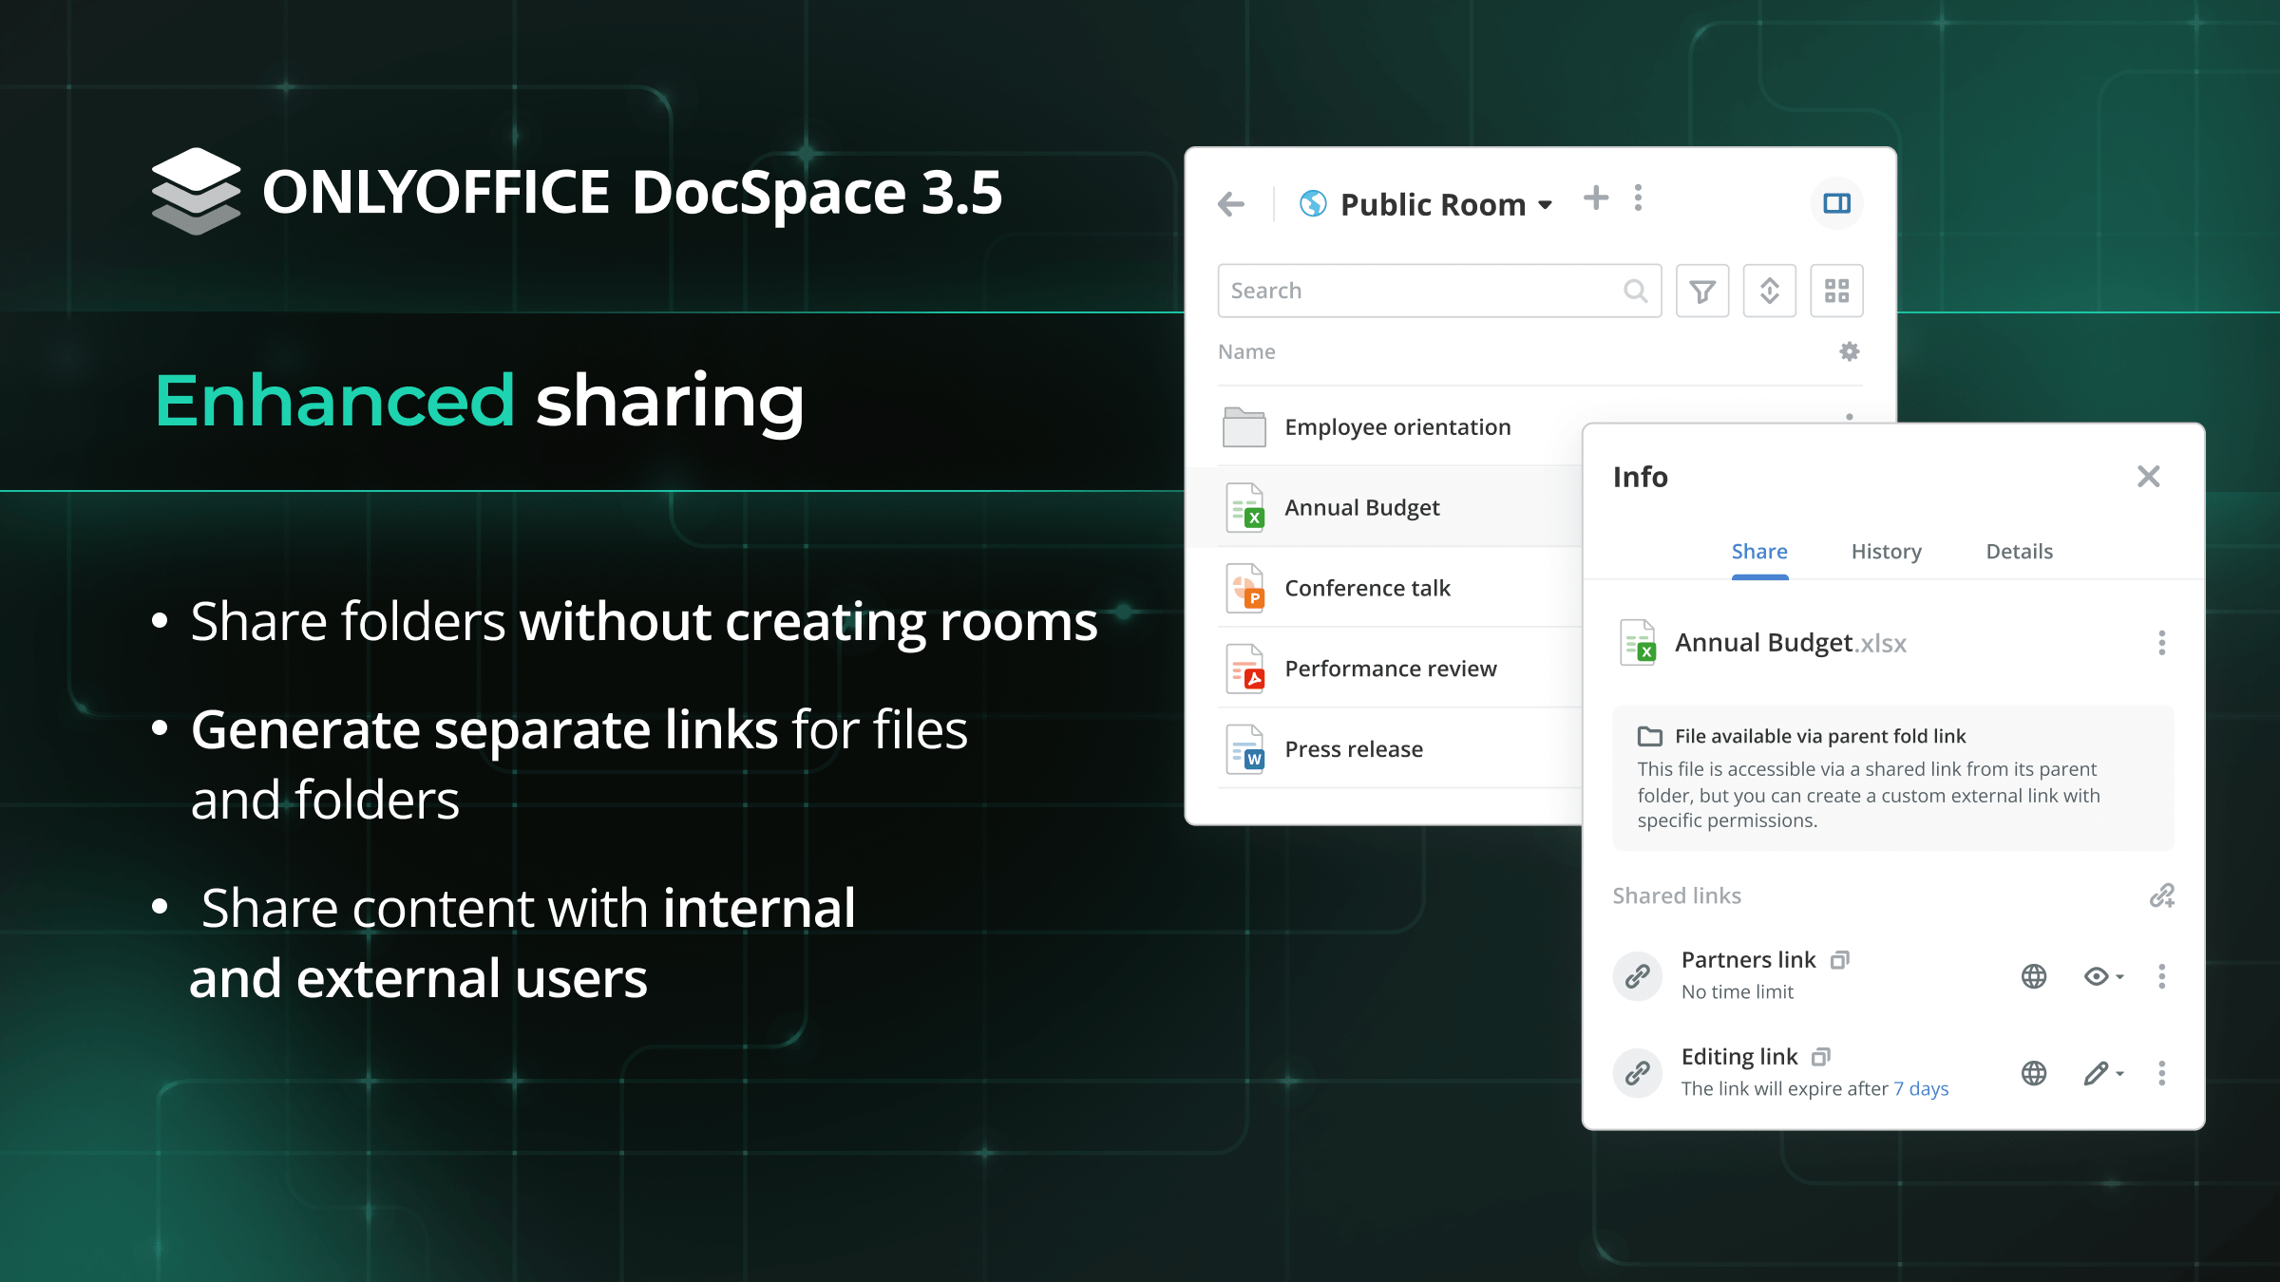Switch to the Details tab

(x=2019, y=552)
